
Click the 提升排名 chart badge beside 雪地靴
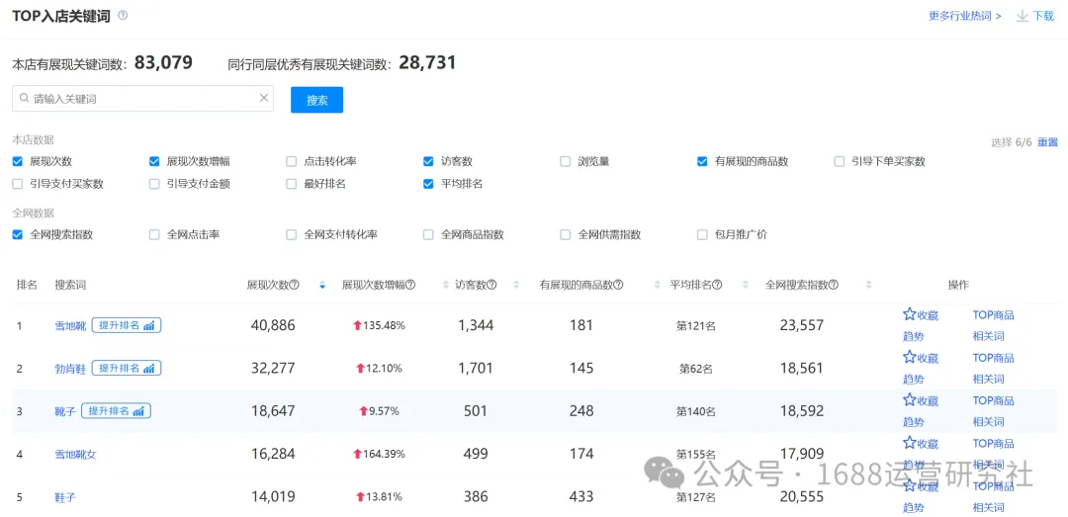point(127,325)
